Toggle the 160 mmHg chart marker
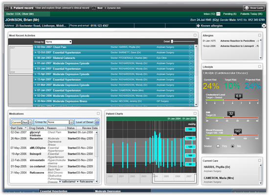The image size is (269, 195). pos(190,129)
